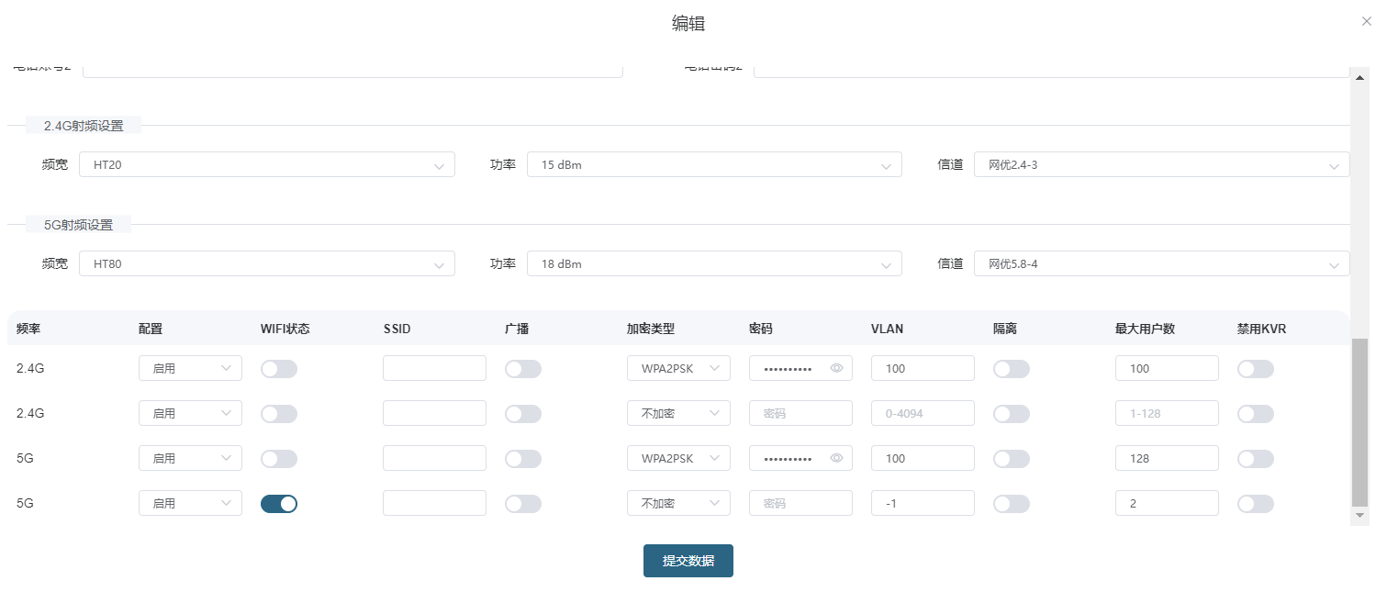1387x592 pixels.
Task: Reveal password for first 5G row
Action: (836, 458)
